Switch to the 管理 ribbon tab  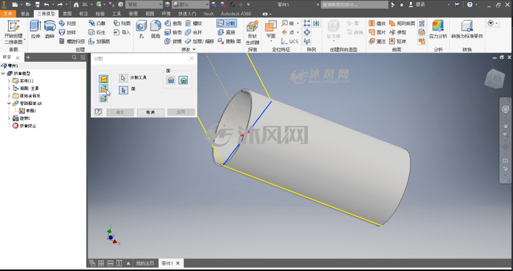[x=133, y=14]
